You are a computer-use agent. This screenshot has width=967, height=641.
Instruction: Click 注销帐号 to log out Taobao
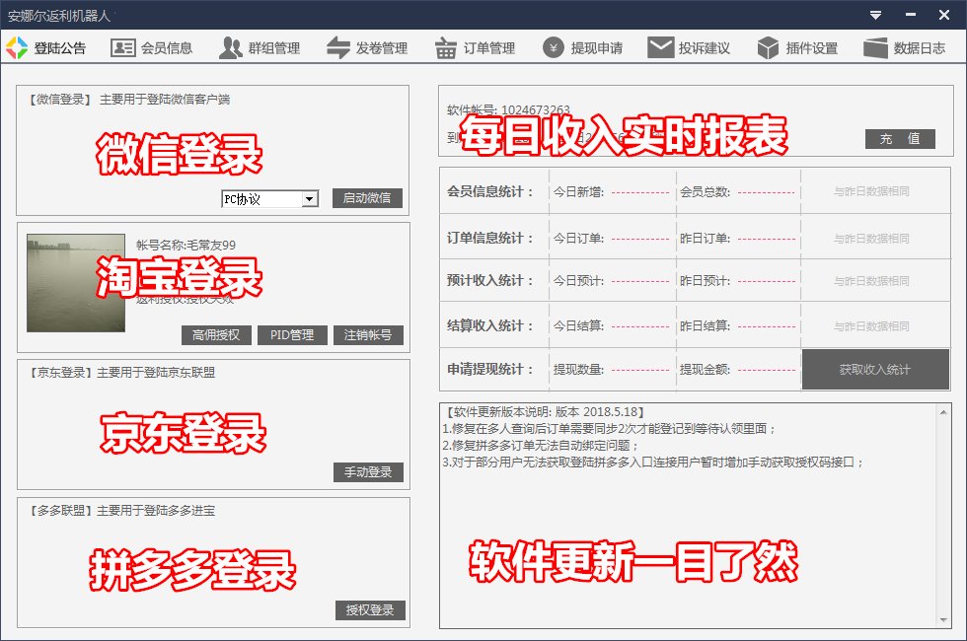click(368, 335)
